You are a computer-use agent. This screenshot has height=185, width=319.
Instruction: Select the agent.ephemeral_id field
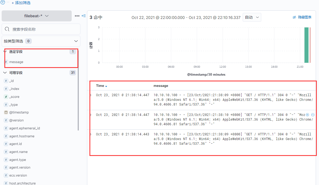click(24, 128)
